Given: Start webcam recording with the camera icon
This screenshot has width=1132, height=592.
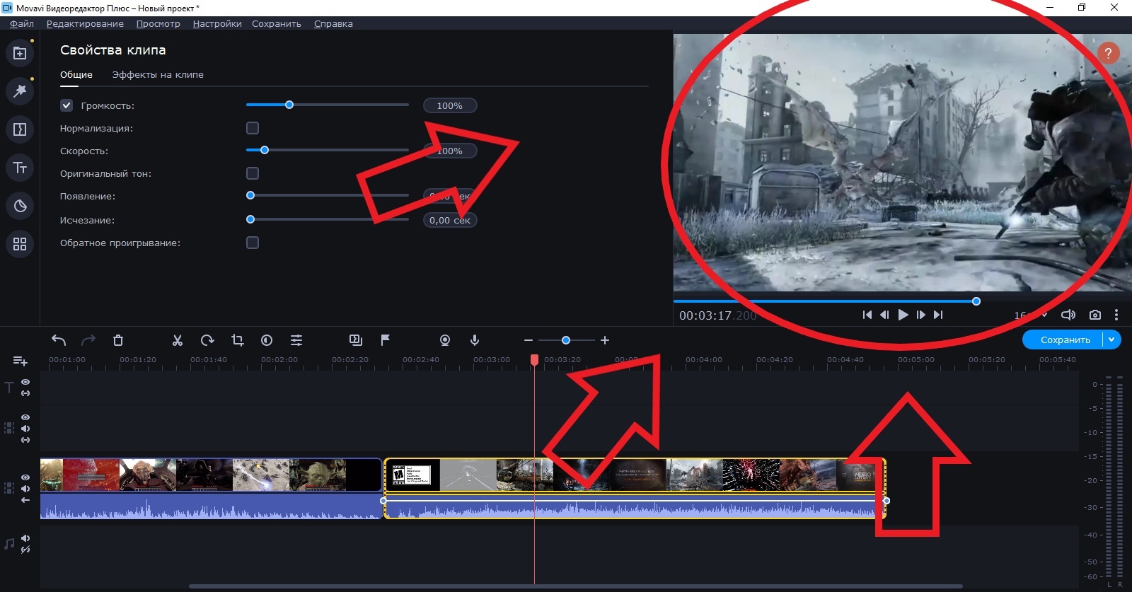Looking at the screenshot, I should point(445,340).
